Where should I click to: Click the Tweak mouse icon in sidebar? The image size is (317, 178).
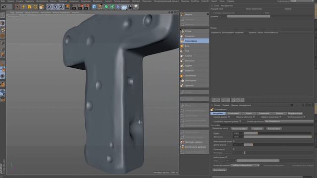point(2,70)
